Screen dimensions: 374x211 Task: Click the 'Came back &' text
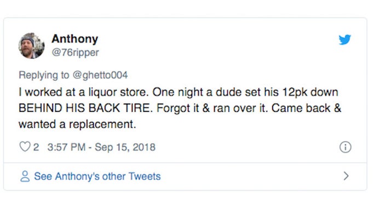tap(306, 108)
